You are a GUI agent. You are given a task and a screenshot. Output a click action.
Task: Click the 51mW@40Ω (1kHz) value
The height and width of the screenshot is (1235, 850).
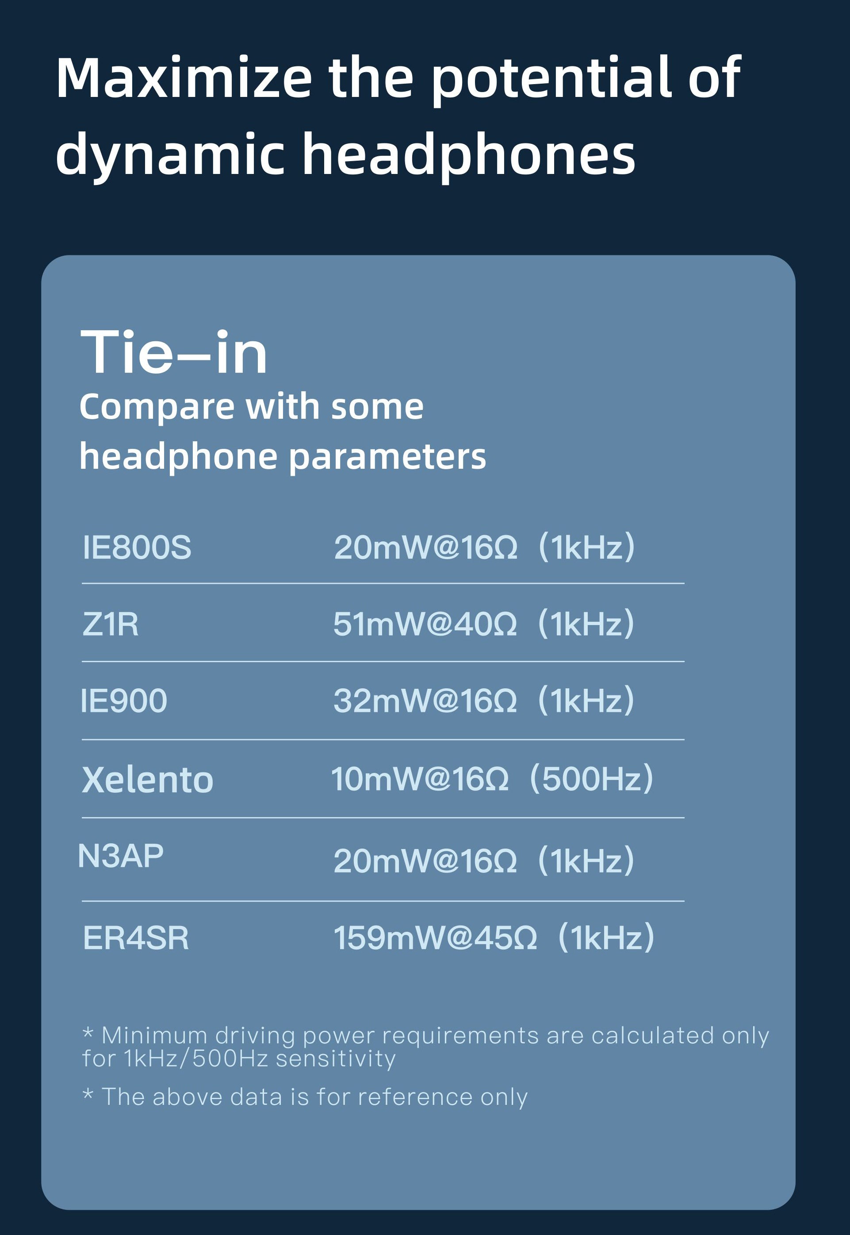[x=483, y=624]
